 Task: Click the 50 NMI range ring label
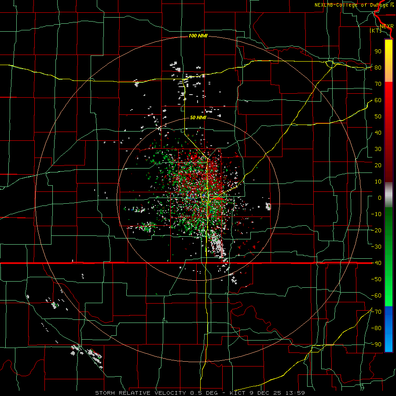198,117
